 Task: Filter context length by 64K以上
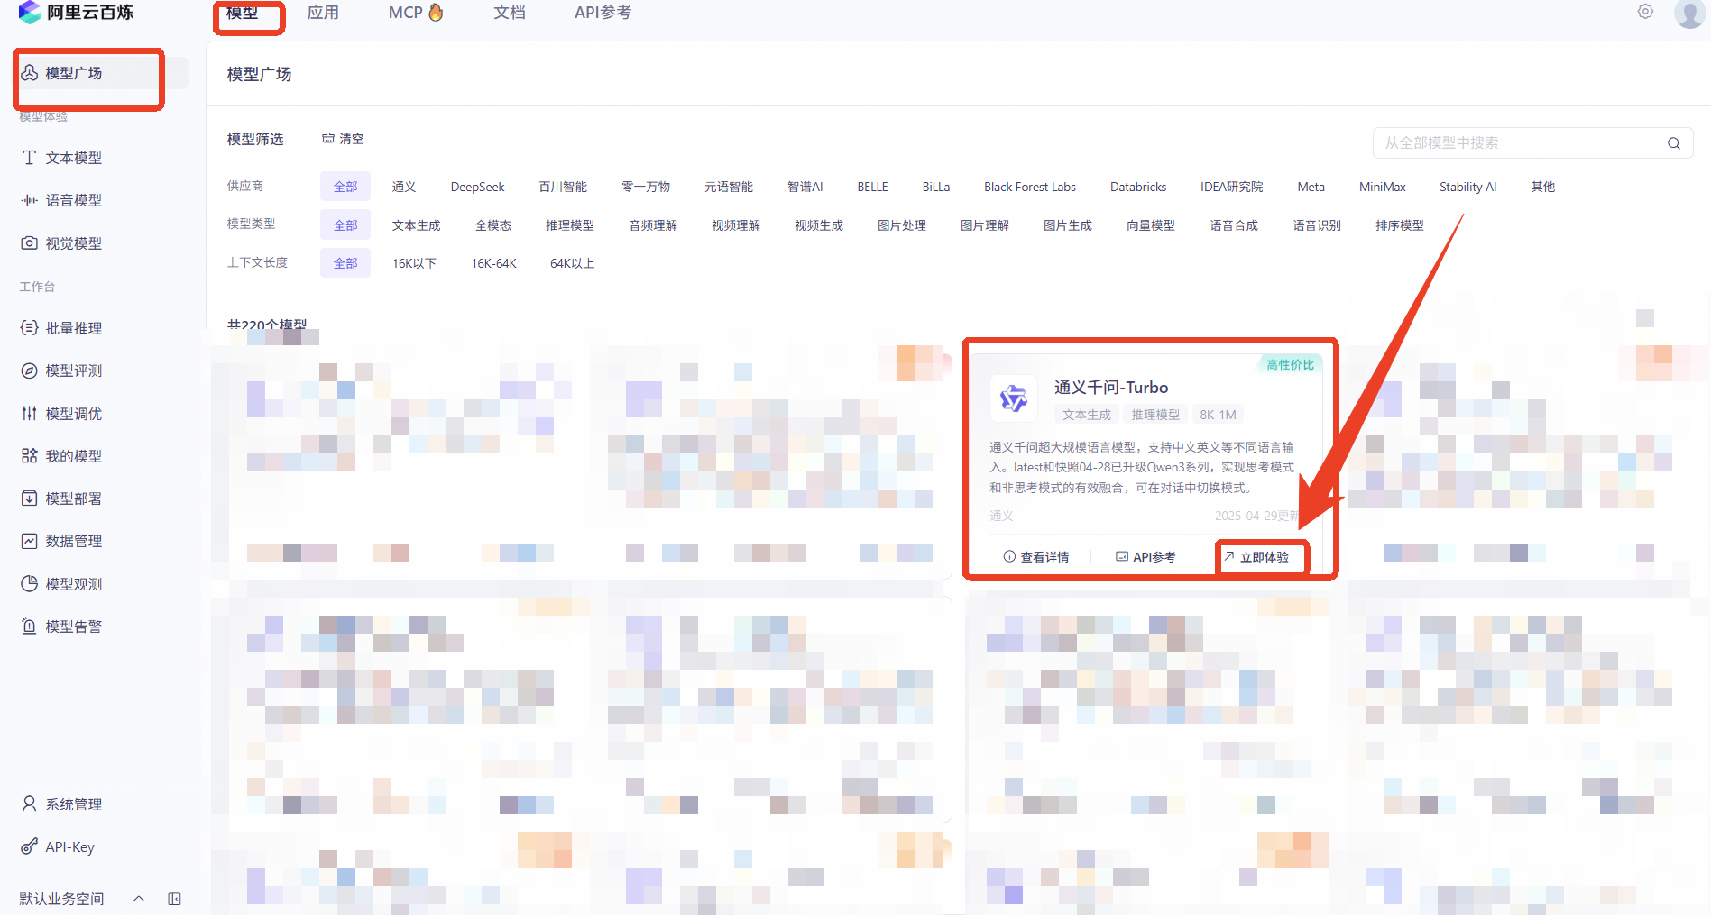[x=572, y=263]
